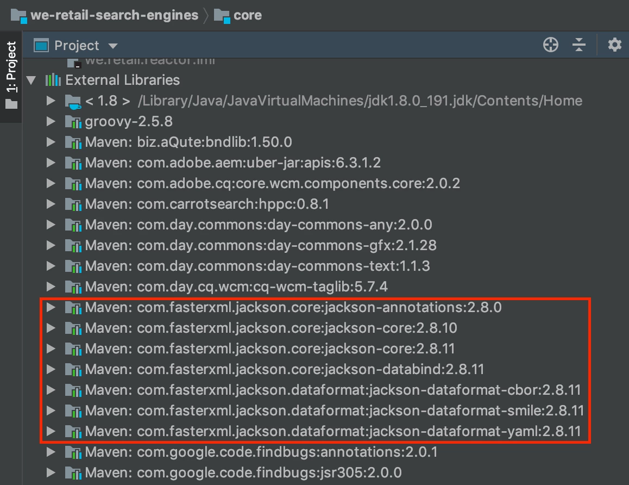Click the core breadcrumb
This screenshot has width=629, height=485.
[x=248, y=15]
